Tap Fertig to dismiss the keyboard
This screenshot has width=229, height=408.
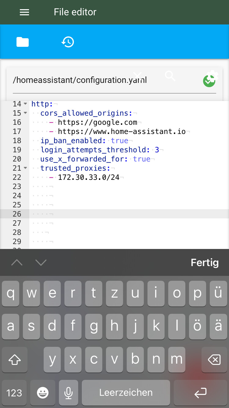pyautogui.click(x=205, y=262)
